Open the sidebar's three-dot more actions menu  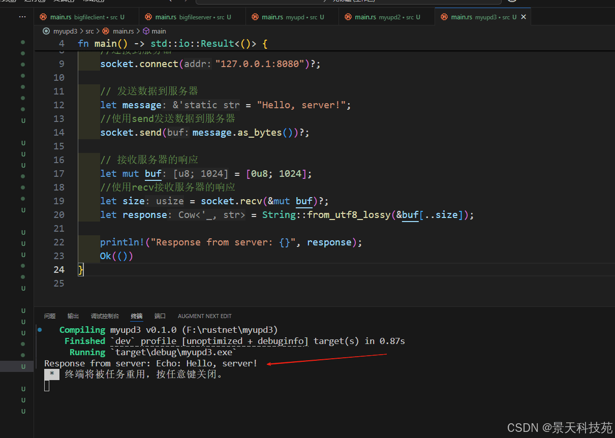(x=22, y=17)
